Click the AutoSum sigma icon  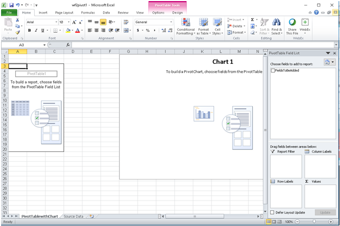point(253,19)
